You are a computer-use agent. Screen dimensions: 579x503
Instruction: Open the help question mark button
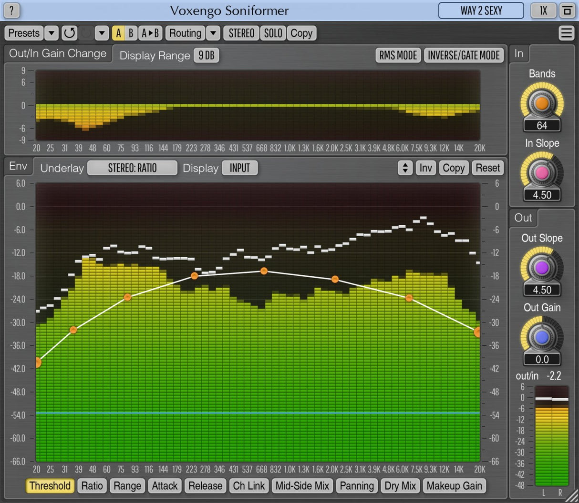pyautogui.click(x=12, y=10)
